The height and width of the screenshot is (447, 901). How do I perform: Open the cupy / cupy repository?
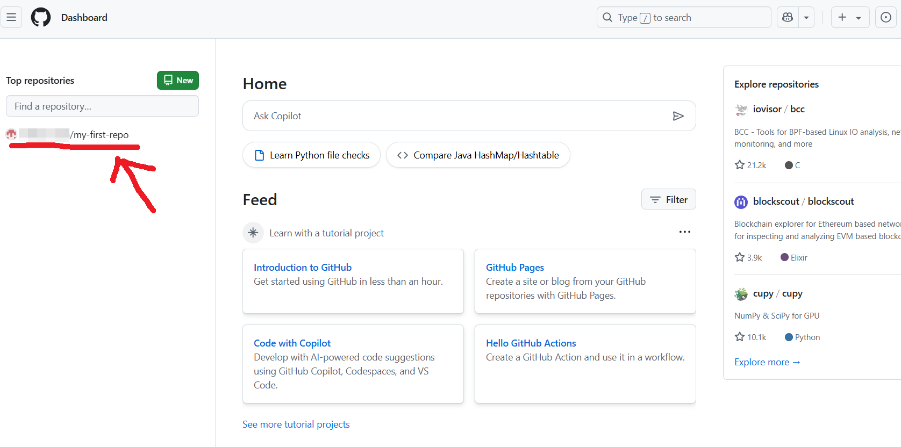[x=778, y=293]
